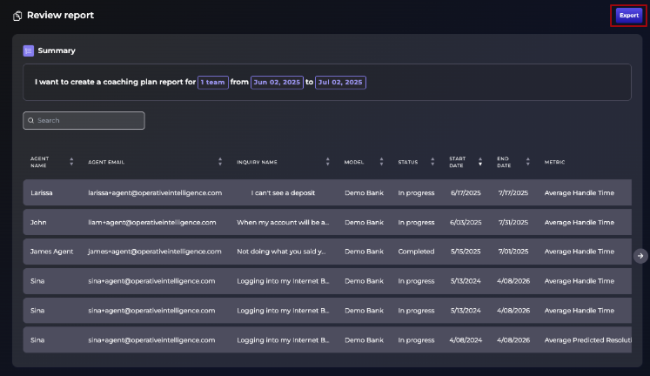650x376 pixels.
Task: Click the Agent Email column header label
Action: pyautogui.click(x=106, y=162)
